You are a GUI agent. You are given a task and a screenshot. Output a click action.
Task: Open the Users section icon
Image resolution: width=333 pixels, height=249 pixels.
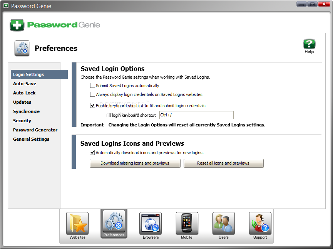[224, 223]
